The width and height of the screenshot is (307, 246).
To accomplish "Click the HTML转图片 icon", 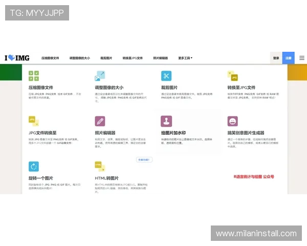I will point(100,167).
